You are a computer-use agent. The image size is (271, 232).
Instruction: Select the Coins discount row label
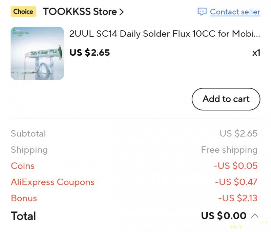coord(23,166)
